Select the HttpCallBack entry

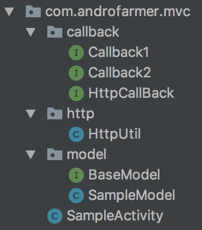(131, 93)
